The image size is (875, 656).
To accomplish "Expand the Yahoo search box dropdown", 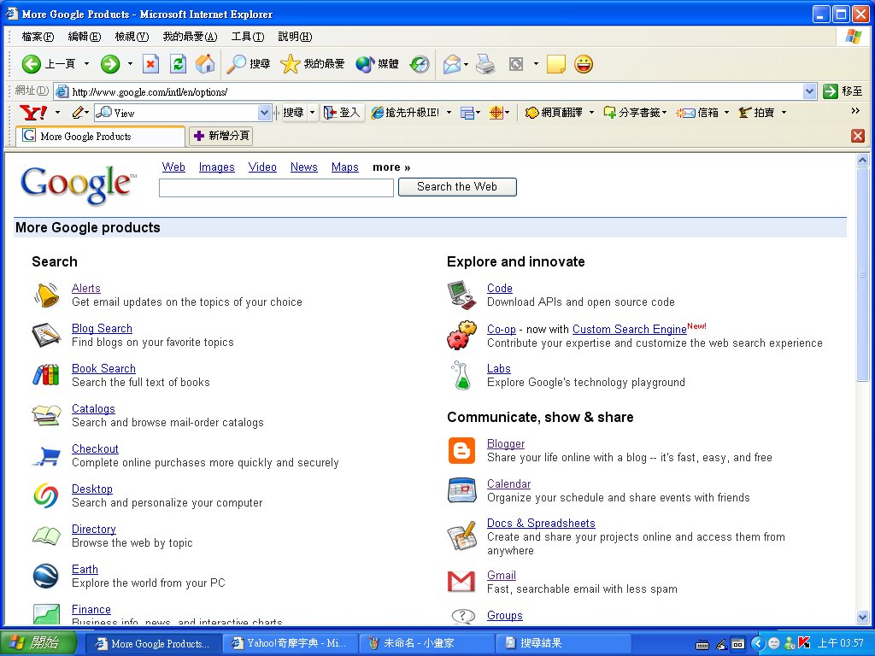I will tap(265, 113).
